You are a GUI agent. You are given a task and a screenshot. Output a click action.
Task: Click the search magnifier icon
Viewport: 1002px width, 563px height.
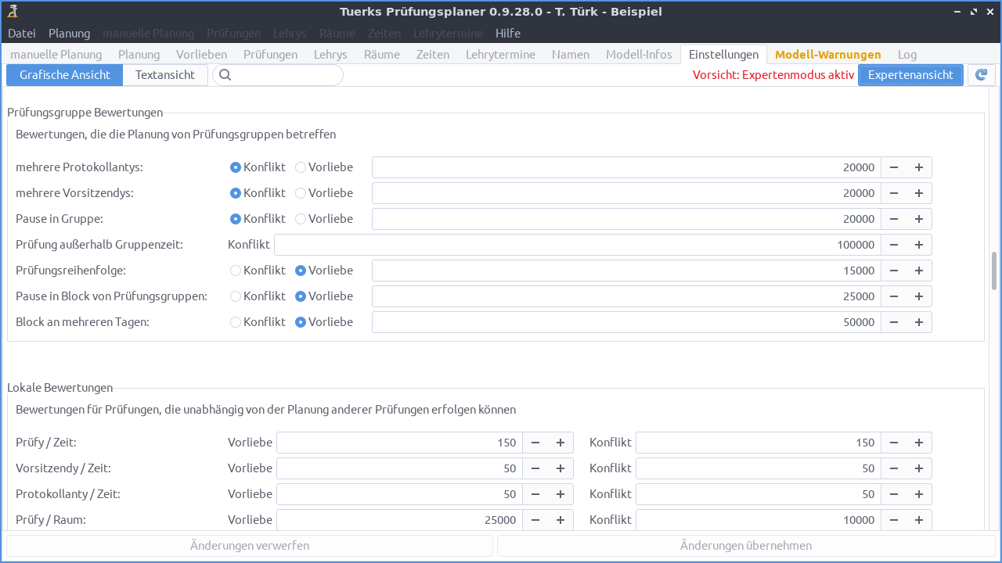[x=225, y=74]
